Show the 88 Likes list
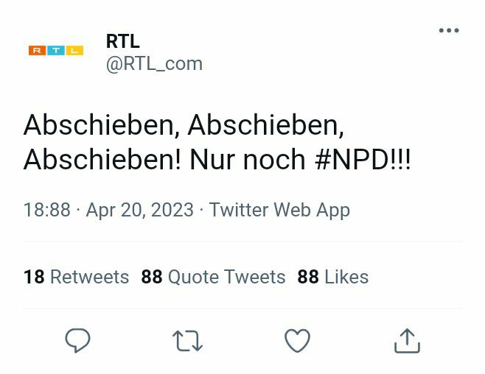This screenshot has width=485, height=374. pyautogui.click(x=332, y=277)
